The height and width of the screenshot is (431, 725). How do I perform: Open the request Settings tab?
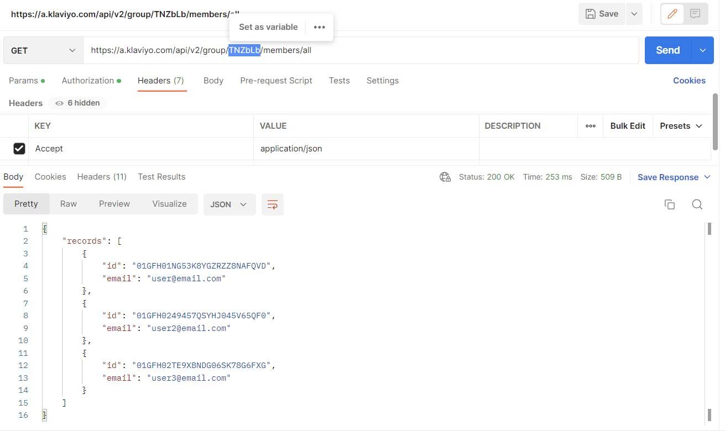pyautogui.click(x=383, y=80)
